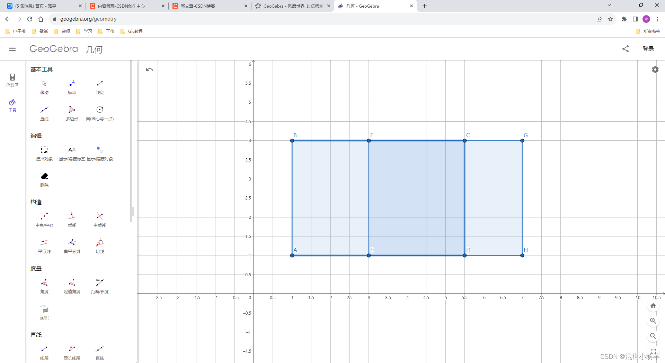
Task: Toggle 显示/隐藏标签 label tool
Action: [x=72, y=153]
